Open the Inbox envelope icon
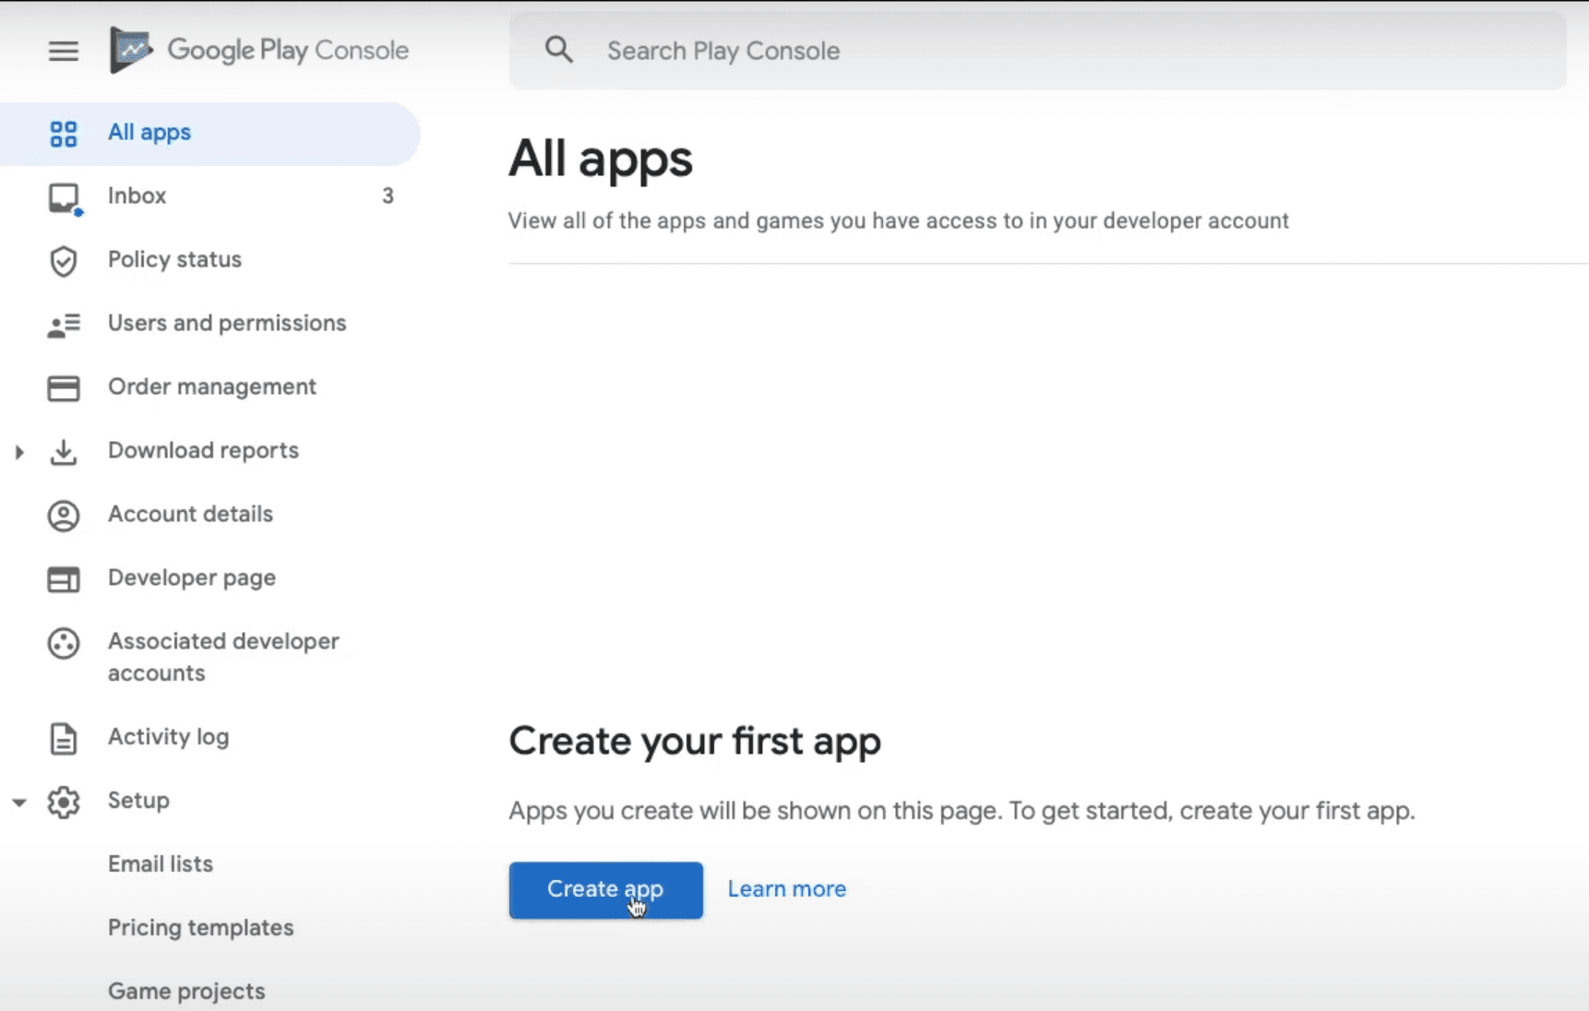Viewport: 1589px width, 1011px height. click(63, 196)
